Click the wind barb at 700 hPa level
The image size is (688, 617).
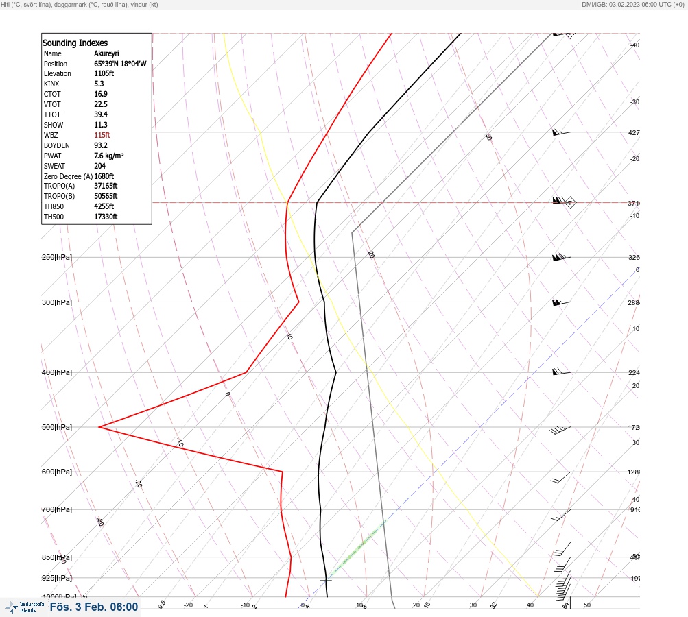561,516
